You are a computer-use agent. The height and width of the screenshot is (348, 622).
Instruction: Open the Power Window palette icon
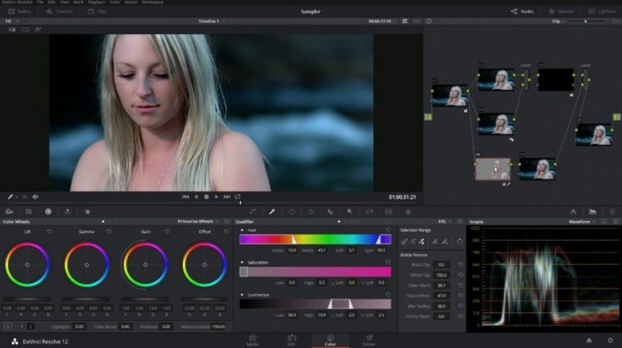click(x=291, y=212)
